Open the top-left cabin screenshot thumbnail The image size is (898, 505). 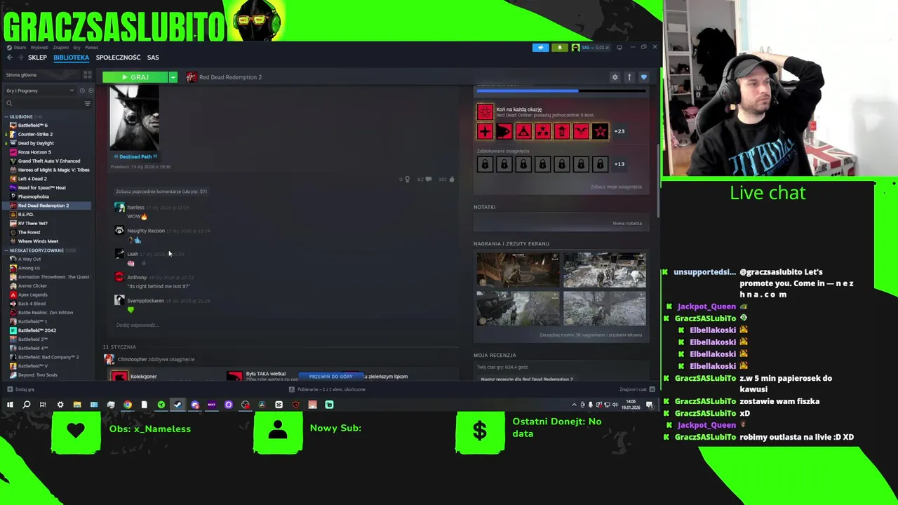point(518,270)
